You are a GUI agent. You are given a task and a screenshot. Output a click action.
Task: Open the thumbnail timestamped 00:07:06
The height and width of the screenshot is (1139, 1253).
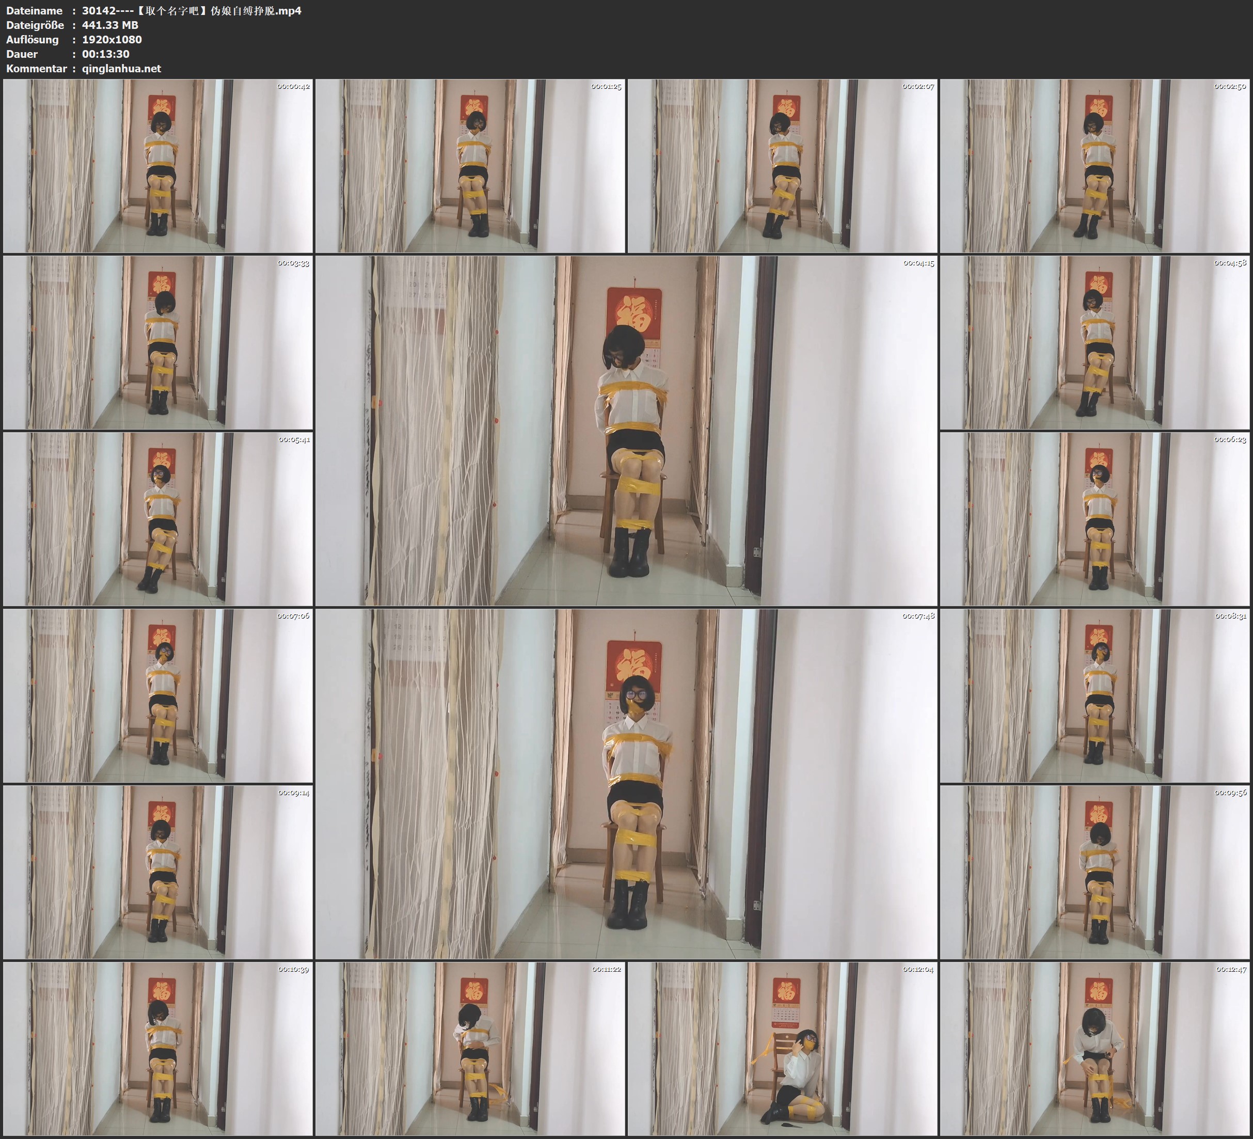pyautogui.click(x=158, y=695)
